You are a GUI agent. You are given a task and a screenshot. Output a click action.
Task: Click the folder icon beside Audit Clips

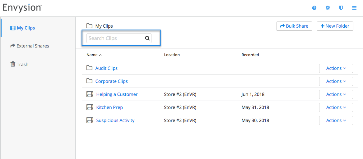[89, 68]
